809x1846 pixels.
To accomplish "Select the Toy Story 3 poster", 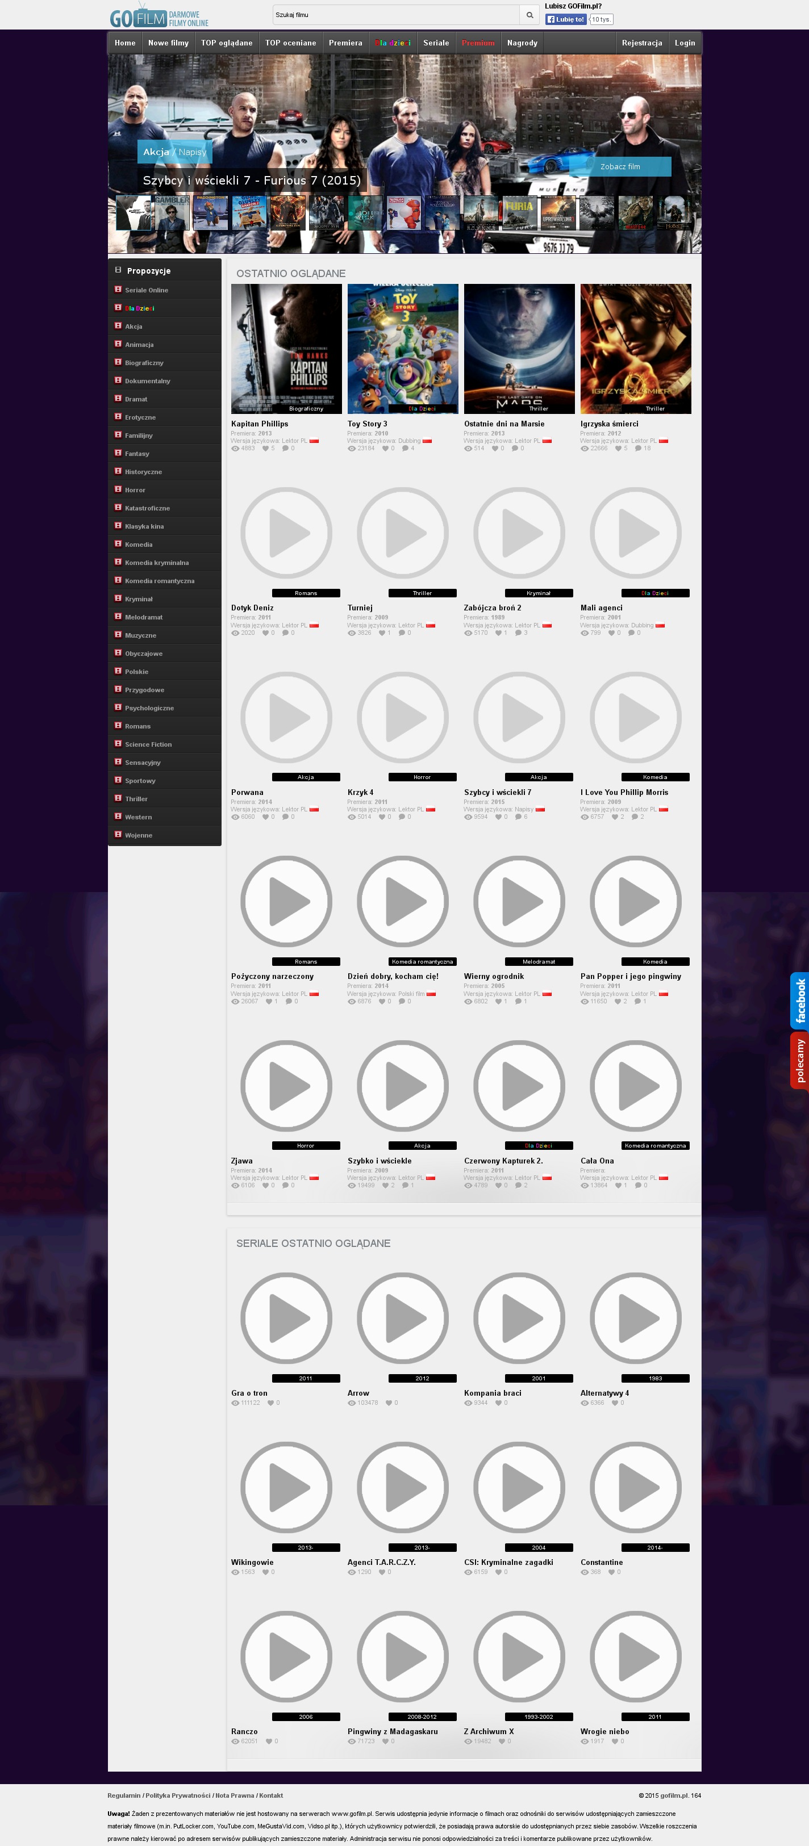I will 403,349.
